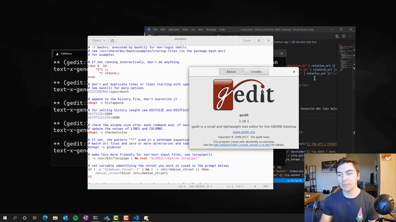Screen dimensions: 396x222
Task: Open the VS Code Help menu
Action: pos(222,30)
